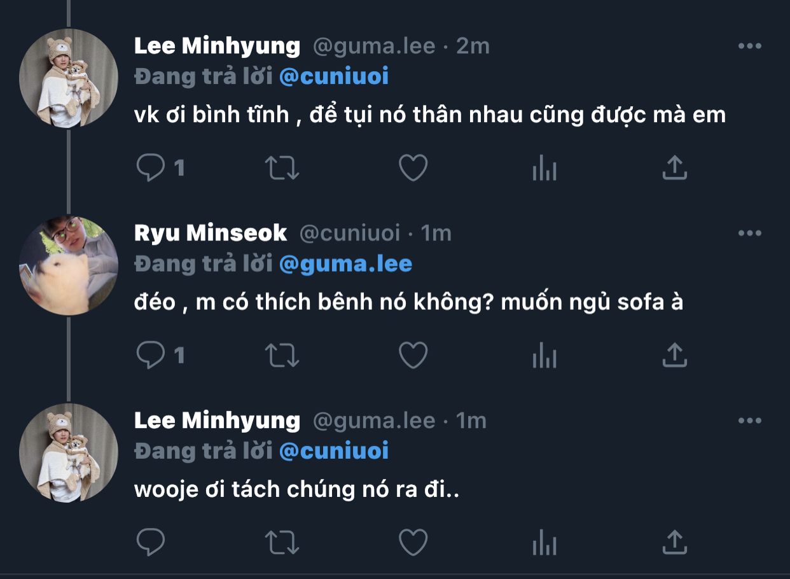The height and width of the screenshot is (579, 790).
Task: Open more options on the 'wooje ơi' tweet
Action: [x=750, y=421]
